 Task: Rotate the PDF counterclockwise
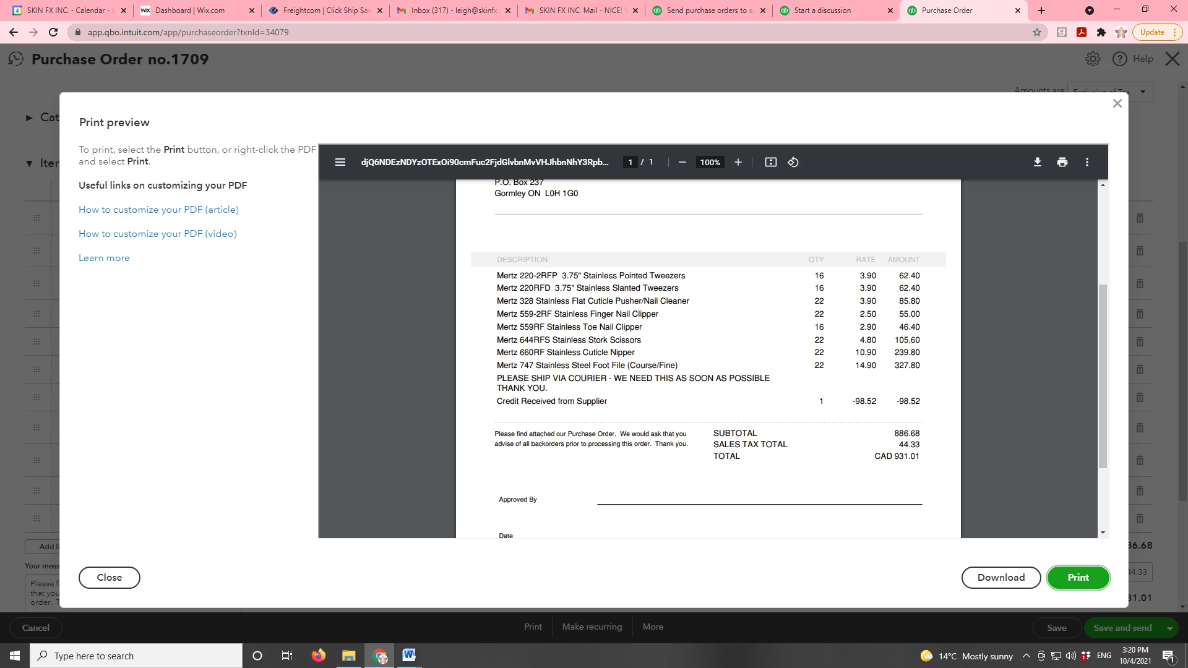pos(793,162)
